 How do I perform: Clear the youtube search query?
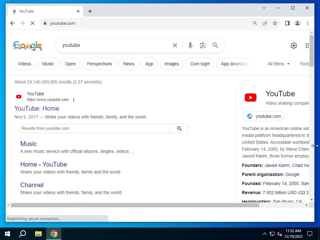click(x=175, y=45)
